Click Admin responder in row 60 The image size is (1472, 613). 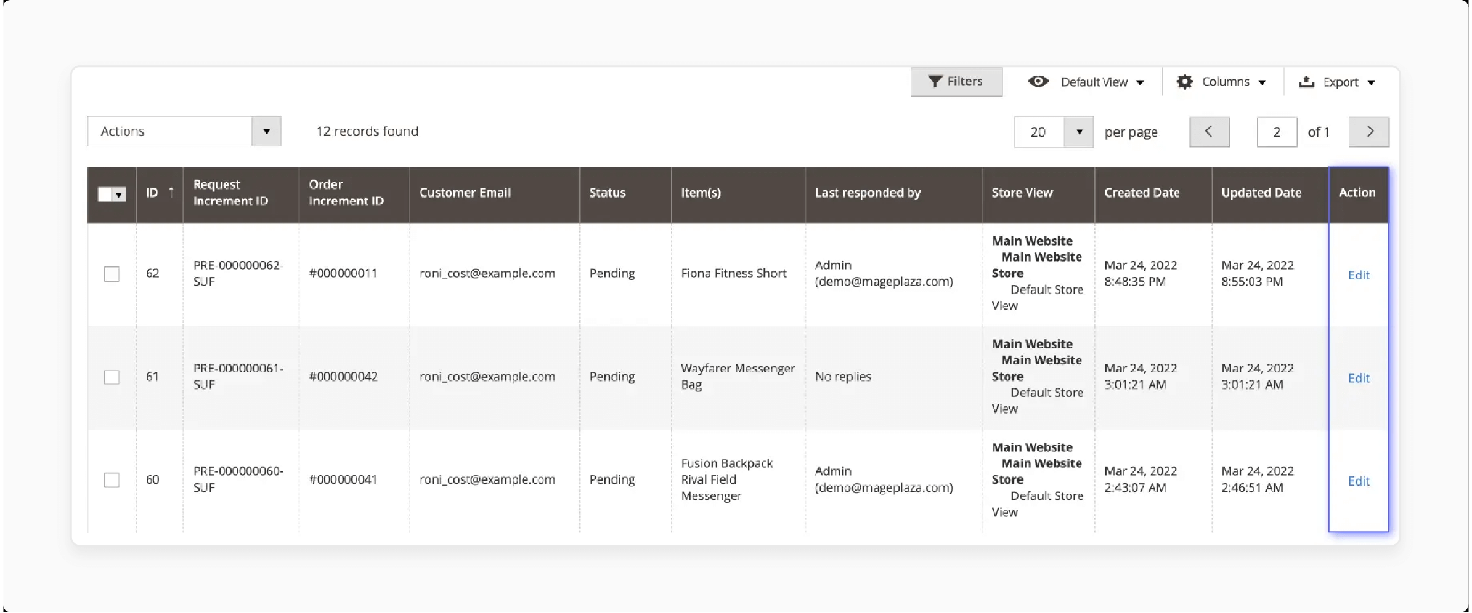point(884,479)
